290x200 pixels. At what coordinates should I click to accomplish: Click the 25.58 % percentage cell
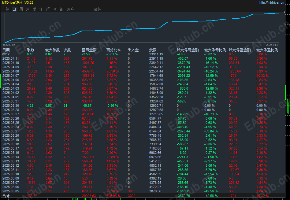[113, 71]
